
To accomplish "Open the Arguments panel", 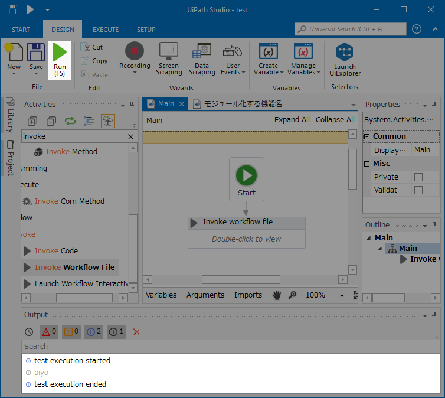I will click(x=205, y=295).
